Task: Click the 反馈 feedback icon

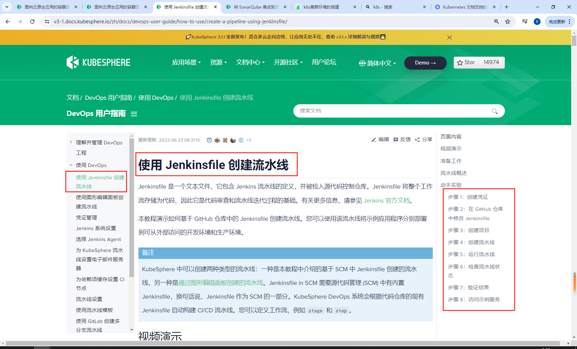Action: 396,140
